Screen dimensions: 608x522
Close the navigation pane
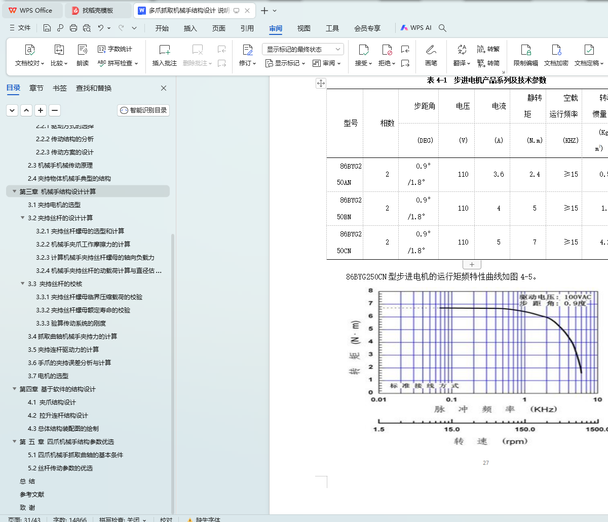click(x=164, y=88)
